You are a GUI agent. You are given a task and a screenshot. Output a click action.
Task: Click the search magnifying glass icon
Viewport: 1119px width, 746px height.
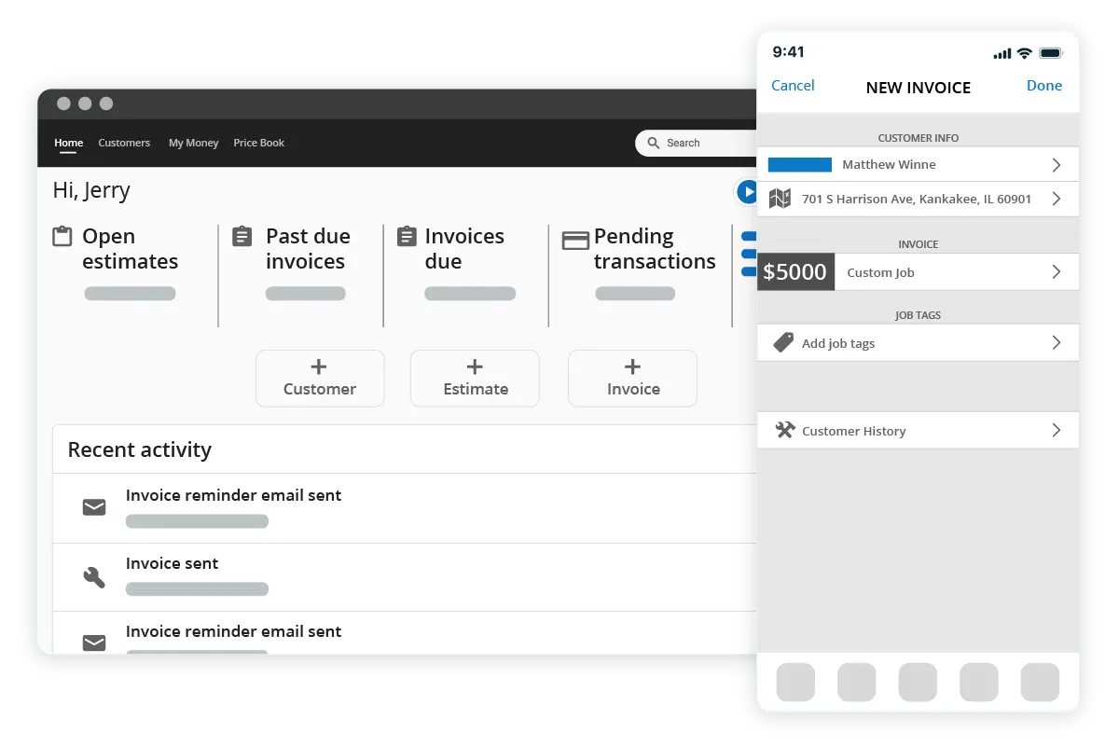(656, 143)
